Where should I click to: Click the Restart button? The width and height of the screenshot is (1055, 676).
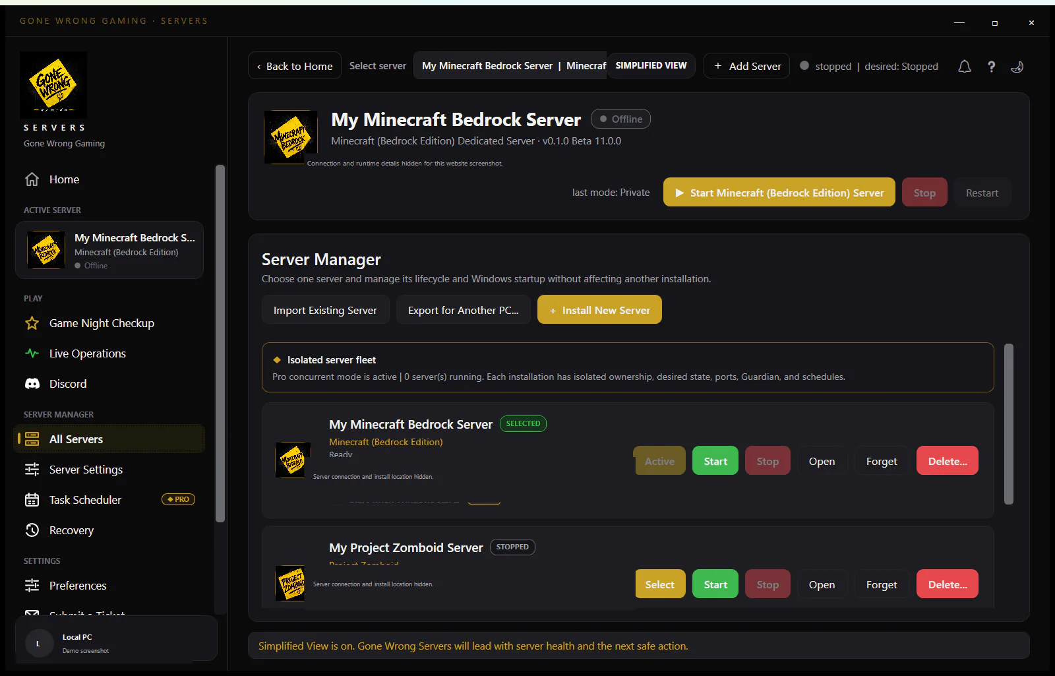point(982,193)
